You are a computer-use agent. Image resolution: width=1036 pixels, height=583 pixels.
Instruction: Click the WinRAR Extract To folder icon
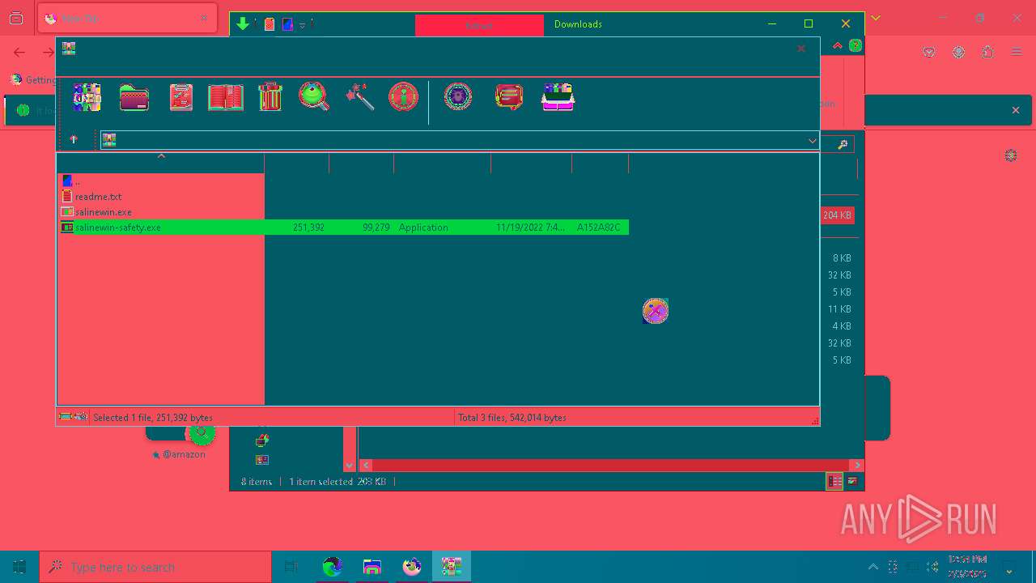pos(134,97)
